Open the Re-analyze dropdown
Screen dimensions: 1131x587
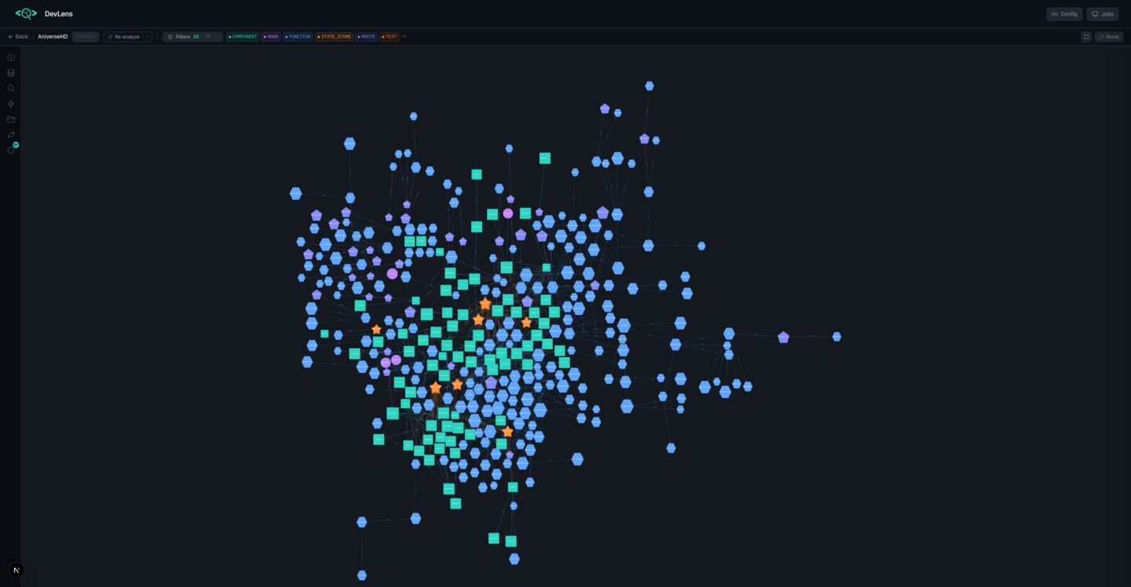(x=128, y=37)
